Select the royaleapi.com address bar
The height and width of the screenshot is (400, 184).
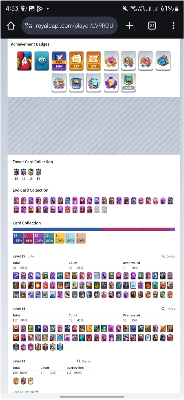point(70,25)
